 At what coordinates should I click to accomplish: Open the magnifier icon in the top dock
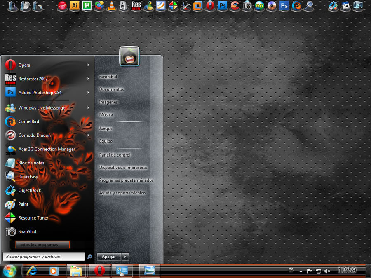pos(308,6)
